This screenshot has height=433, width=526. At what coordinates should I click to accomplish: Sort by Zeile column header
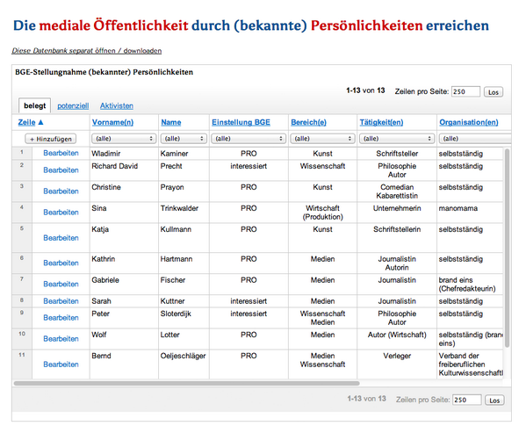point(26,122)
